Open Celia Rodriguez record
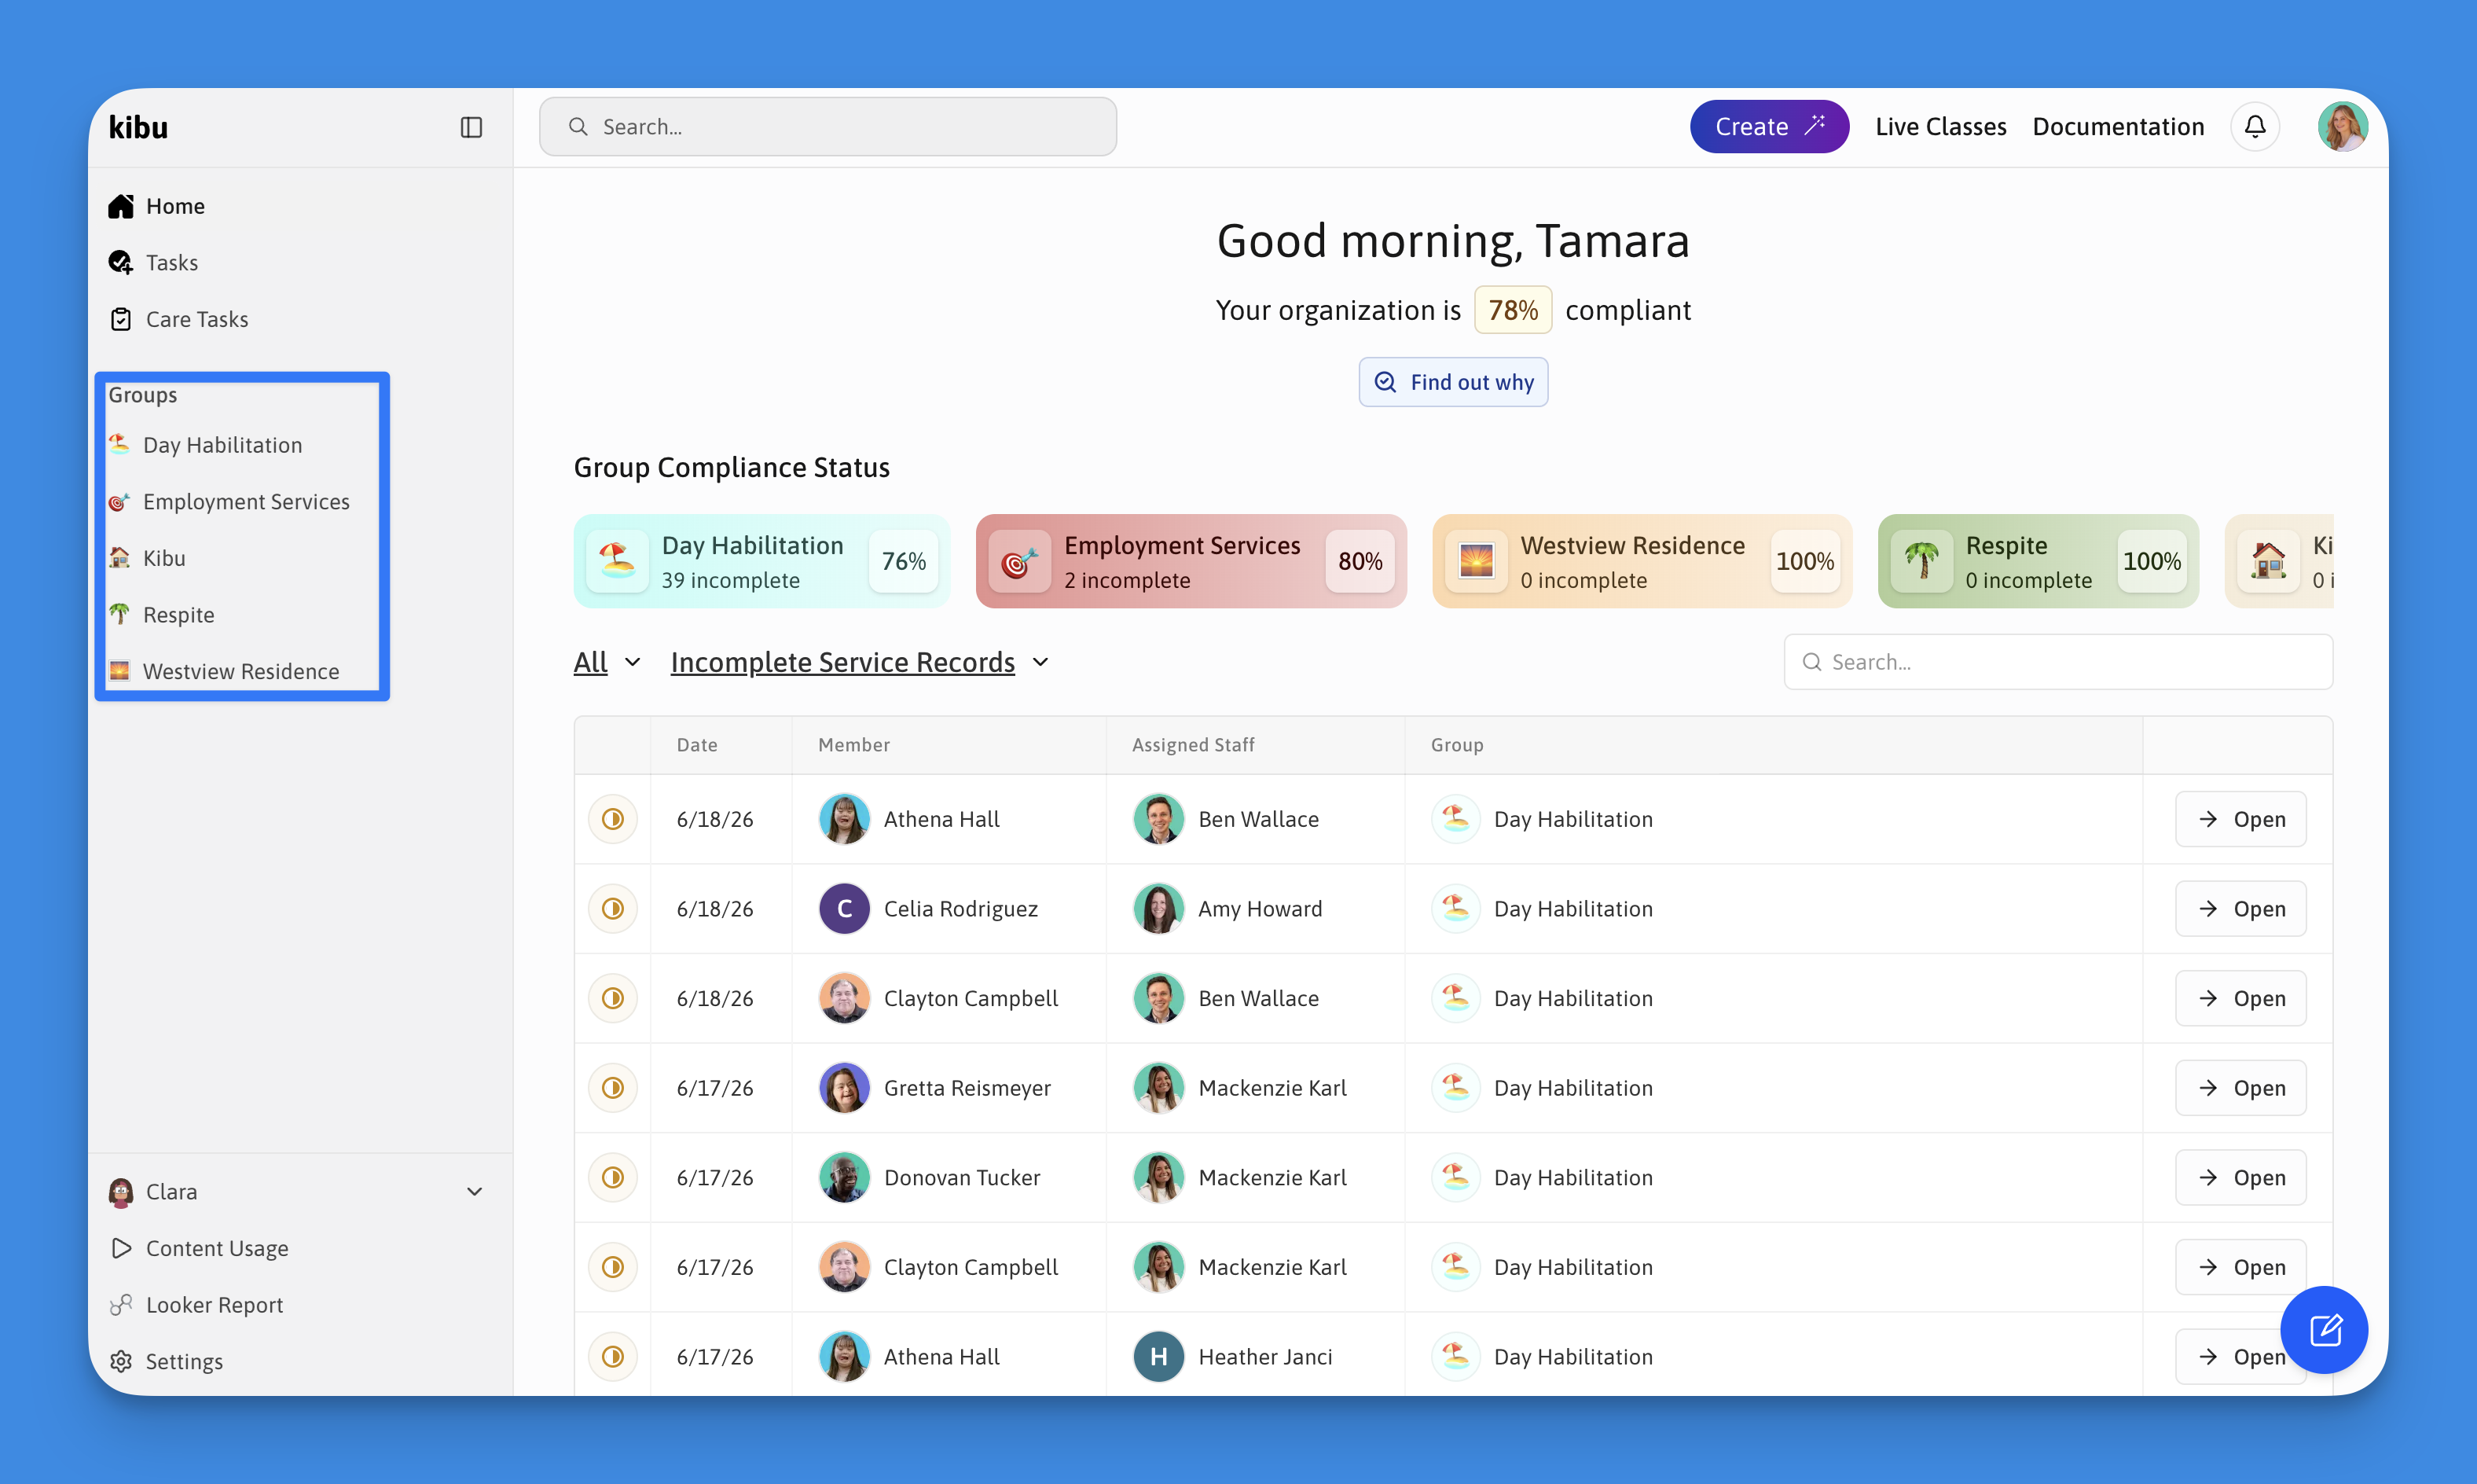This screenshot has height=1484, width=2477. (2240, 908)
